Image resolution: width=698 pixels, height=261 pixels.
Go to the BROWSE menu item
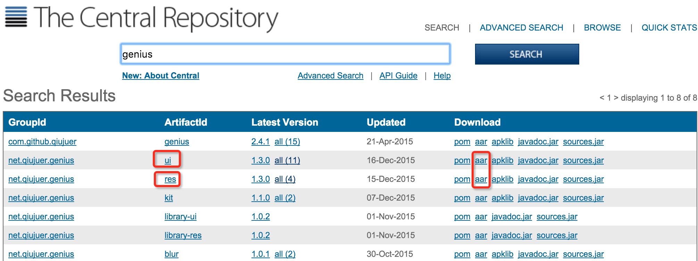tap(602, 28)
